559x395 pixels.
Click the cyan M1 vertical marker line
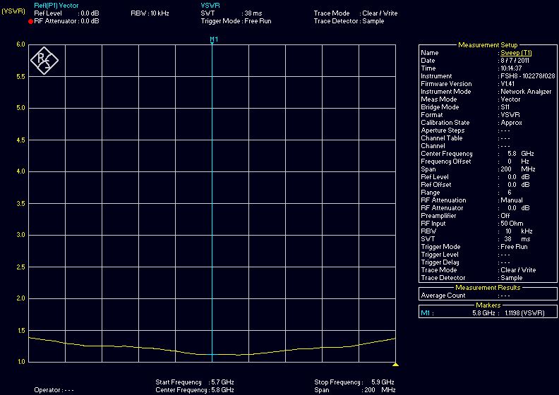(212, 203)
